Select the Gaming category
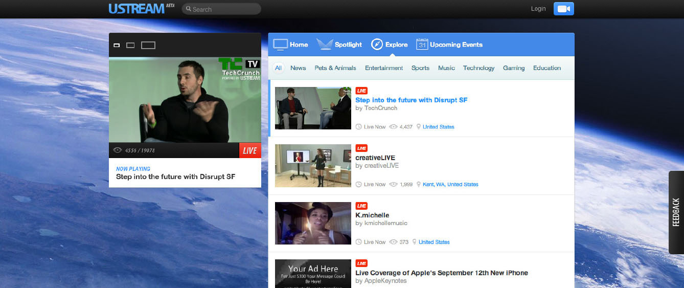 (514, 68)
